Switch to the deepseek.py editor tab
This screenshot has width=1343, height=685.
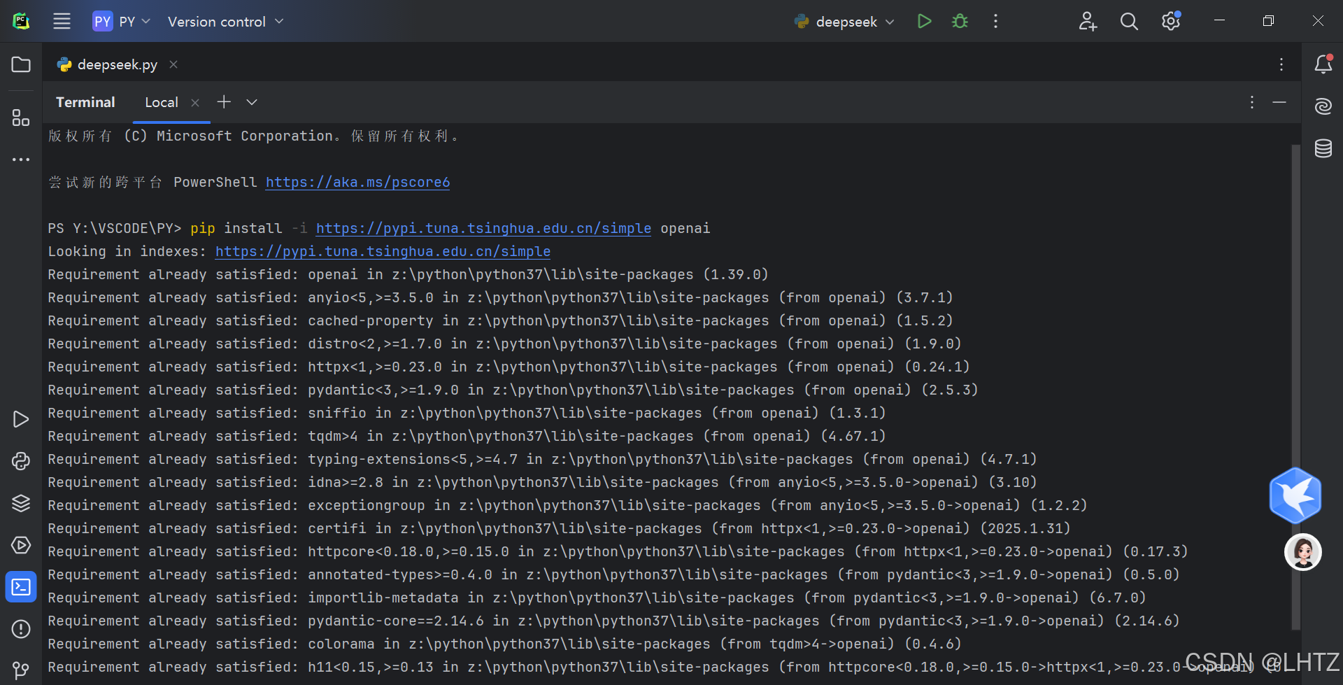coord(116,64)
